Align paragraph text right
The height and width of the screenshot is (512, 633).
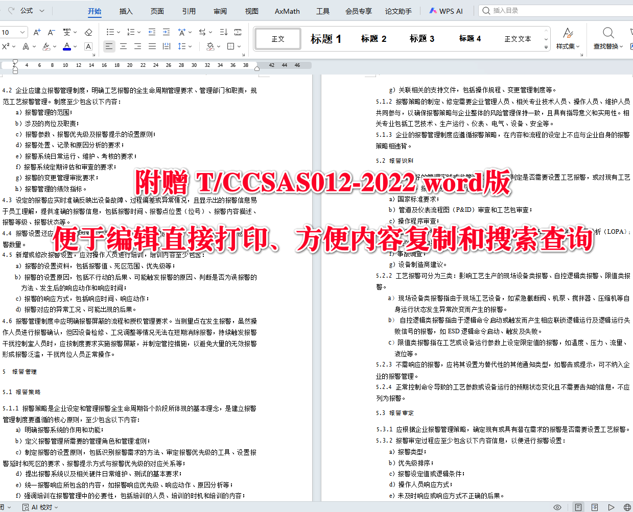[138, 46]
